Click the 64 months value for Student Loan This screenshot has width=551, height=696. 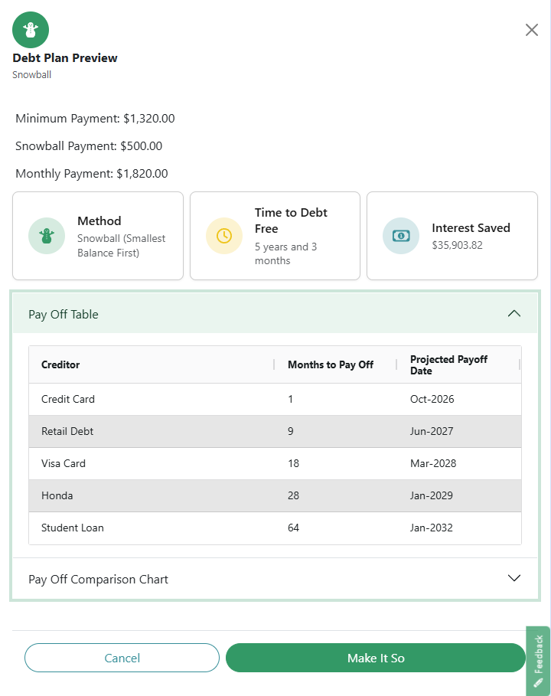293,528
